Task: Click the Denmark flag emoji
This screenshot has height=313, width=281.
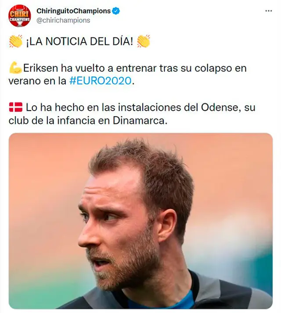Action: click(x=16, y=107)
